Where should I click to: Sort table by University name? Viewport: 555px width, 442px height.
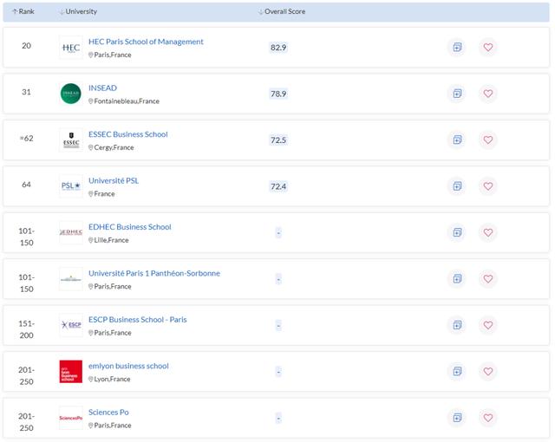tap(78, 11)
